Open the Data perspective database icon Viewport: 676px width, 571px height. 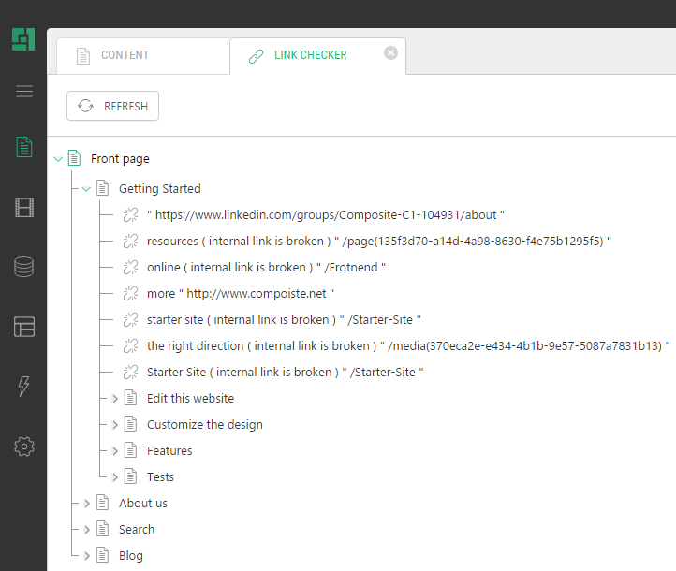pos(24,267)
